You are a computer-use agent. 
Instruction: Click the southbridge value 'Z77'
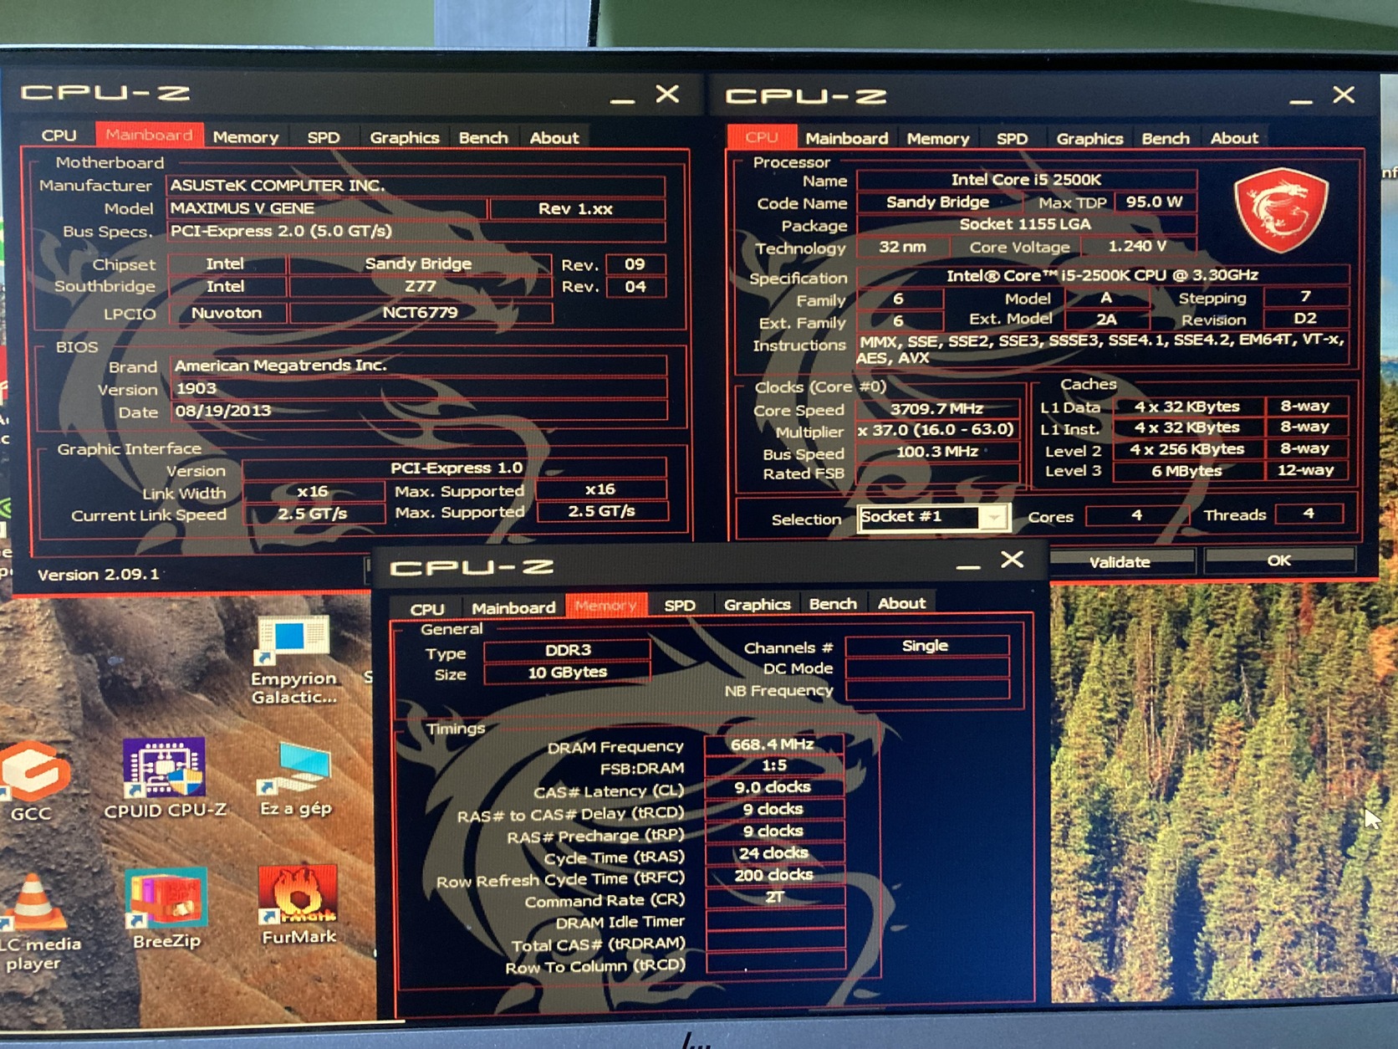pos(420,286)
